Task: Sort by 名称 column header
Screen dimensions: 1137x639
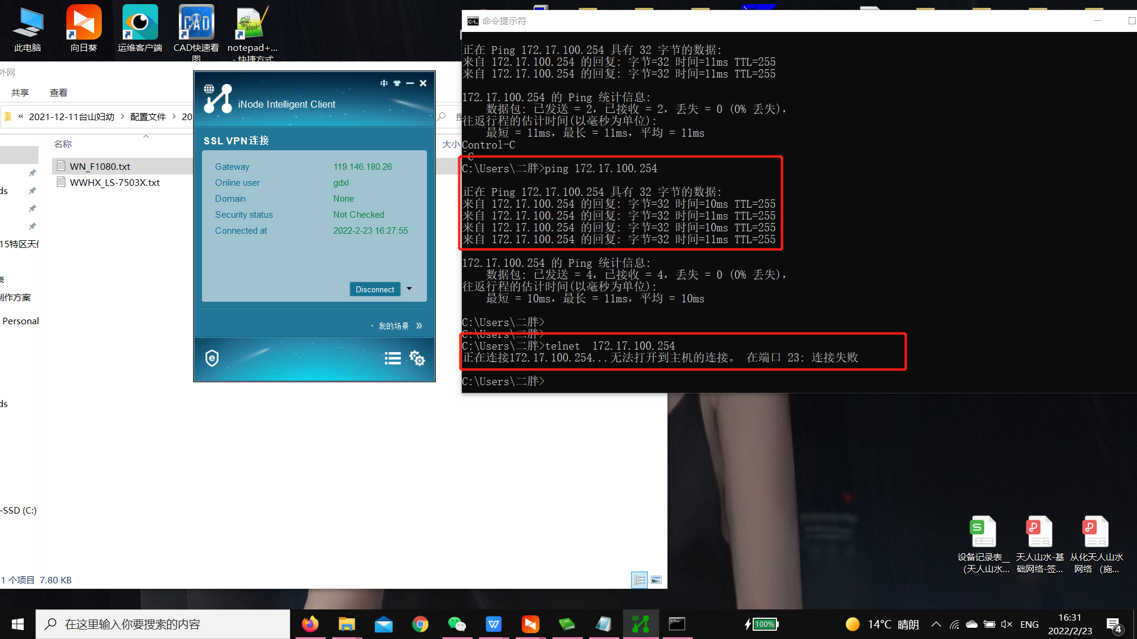Action: (x=63, y=144)
